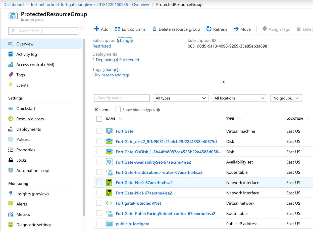Enable the Show hidden types checkbox
313x231 pixels.
coord(118,110)
